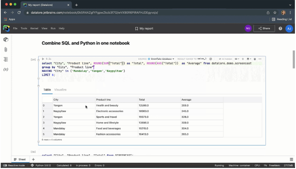Open the Reading List button

click(282, 19)
